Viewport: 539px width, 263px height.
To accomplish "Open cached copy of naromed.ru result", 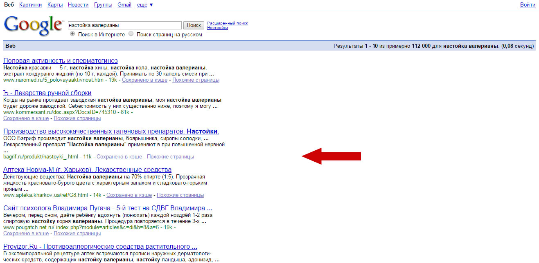I will tap(144, 80).
